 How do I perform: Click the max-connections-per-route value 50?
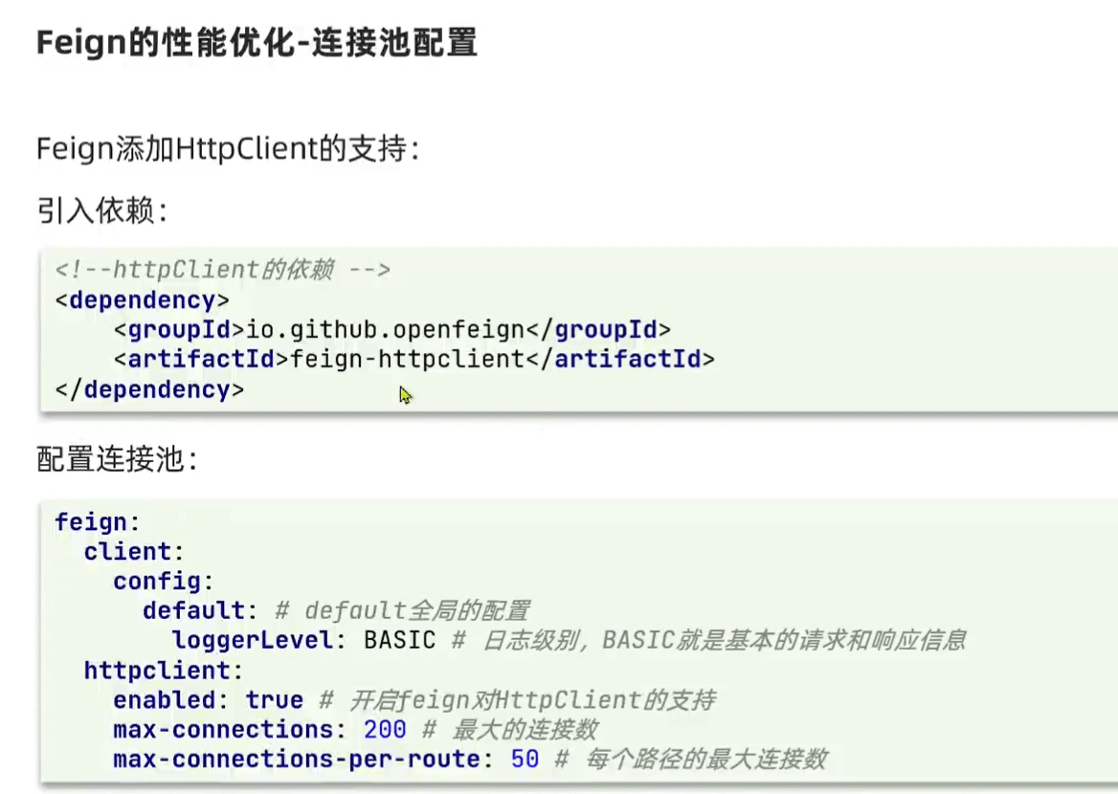[x=525, y=759]
